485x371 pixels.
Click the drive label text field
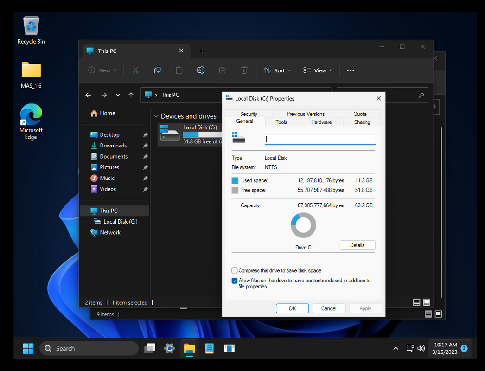pos(320,140)
